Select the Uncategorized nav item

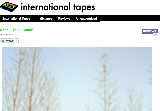pyautogui.click(x=87, y=19)
